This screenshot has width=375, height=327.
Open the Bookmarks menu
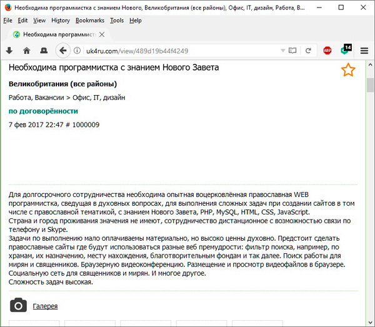tap(90, 20)
